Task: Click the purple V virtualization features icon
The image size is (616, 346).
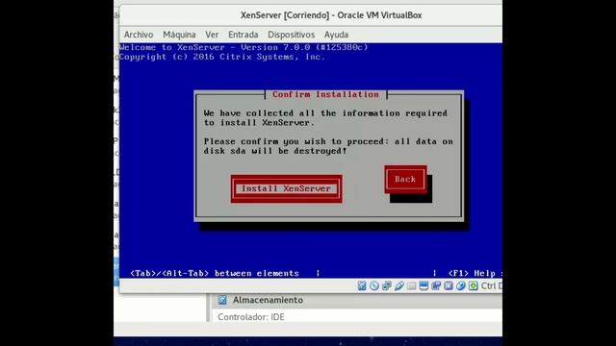Action: (x=449, y=286)
